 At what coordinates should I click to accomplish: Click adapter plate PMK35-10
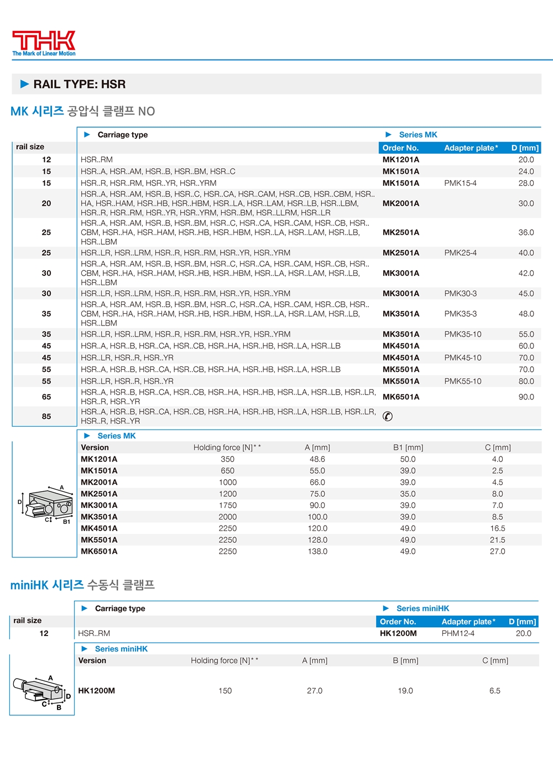pyautogui.click(x=463, y=334)
